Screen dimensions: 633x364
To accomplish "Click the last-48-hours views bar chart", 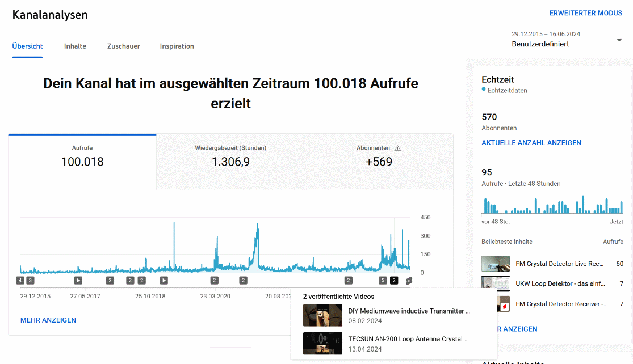I will tap(552, 205).
